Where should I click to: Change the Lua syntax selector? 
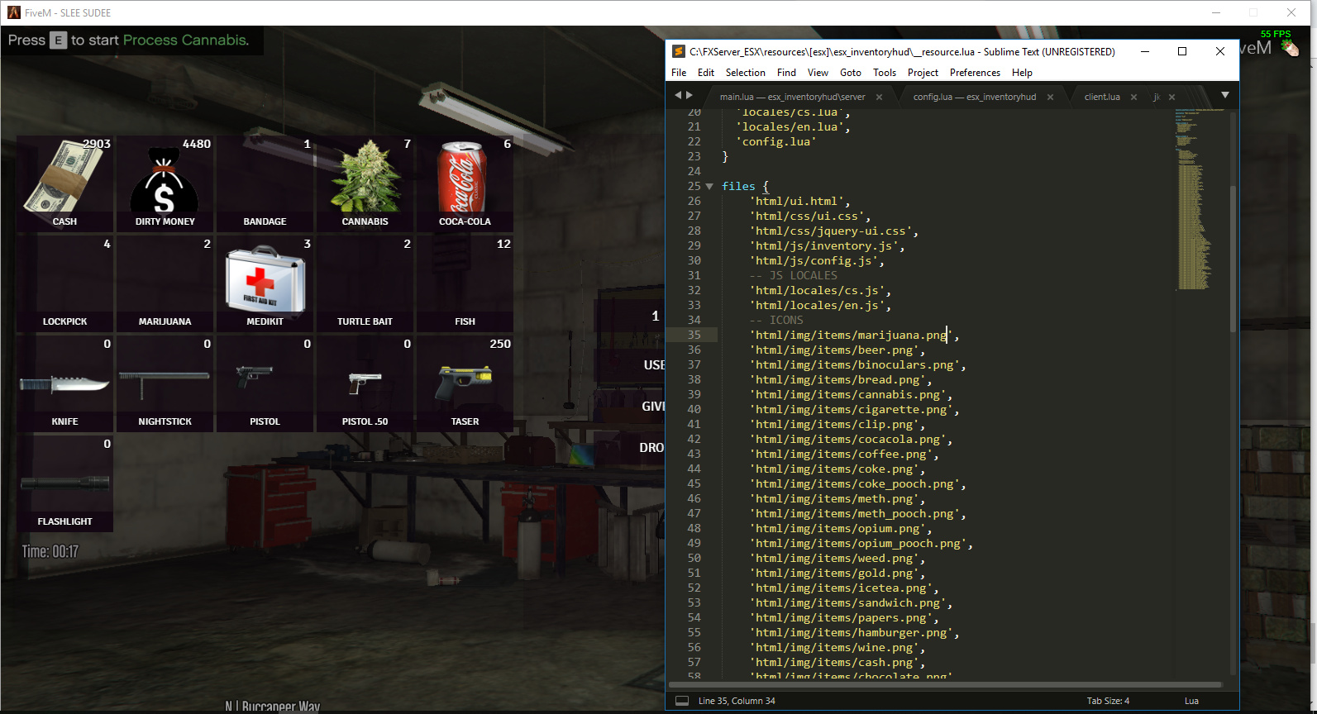pyautogui.click(x=1191, y=701)
